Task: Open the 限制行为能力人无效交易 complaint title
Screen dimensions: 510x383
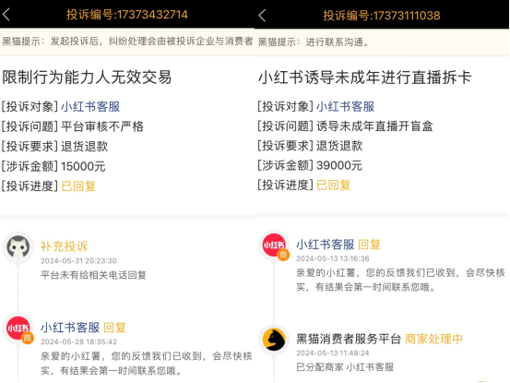Action: (87, 78)
